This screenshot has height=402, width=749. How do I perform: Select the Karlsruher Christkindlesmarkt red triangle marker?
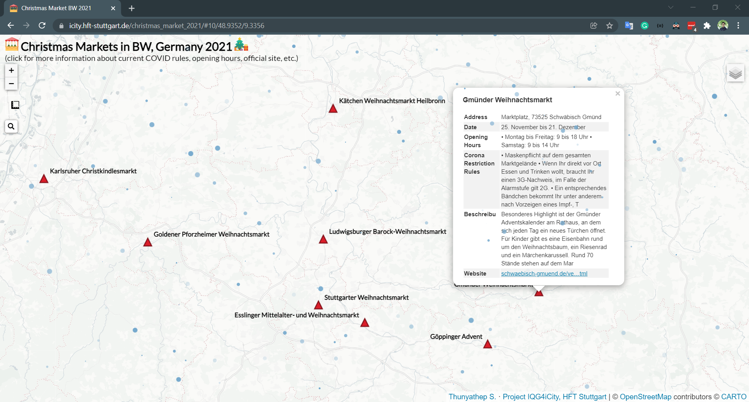[44, 179]
